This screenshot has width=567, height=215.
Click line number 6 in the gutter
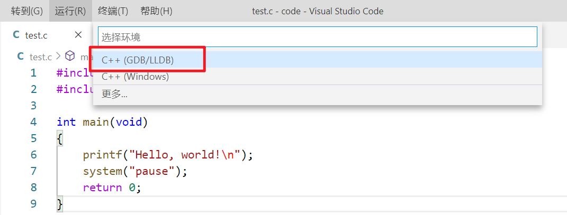[x=34, y=155]
